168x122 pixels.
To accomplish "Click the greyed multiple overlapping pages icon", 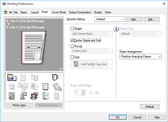I will (23, 86).
